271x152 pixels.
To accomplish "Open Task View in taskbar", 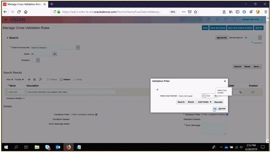I will point(26,147).
